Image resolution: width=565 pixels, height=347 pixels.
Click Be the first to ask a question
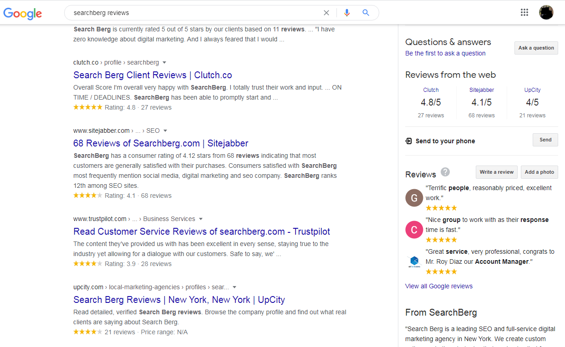click(445, 53)
